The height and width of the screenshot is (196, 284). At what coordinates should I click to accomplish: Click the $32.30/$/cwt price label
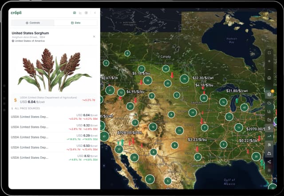203,78
